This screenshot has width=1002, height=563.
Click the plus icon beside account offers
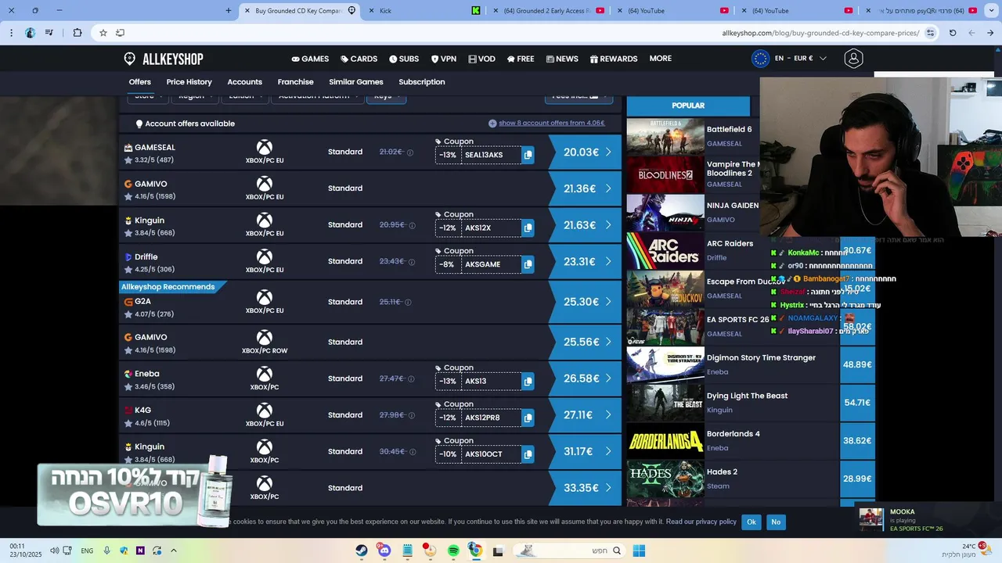click(x=492, y=124)
